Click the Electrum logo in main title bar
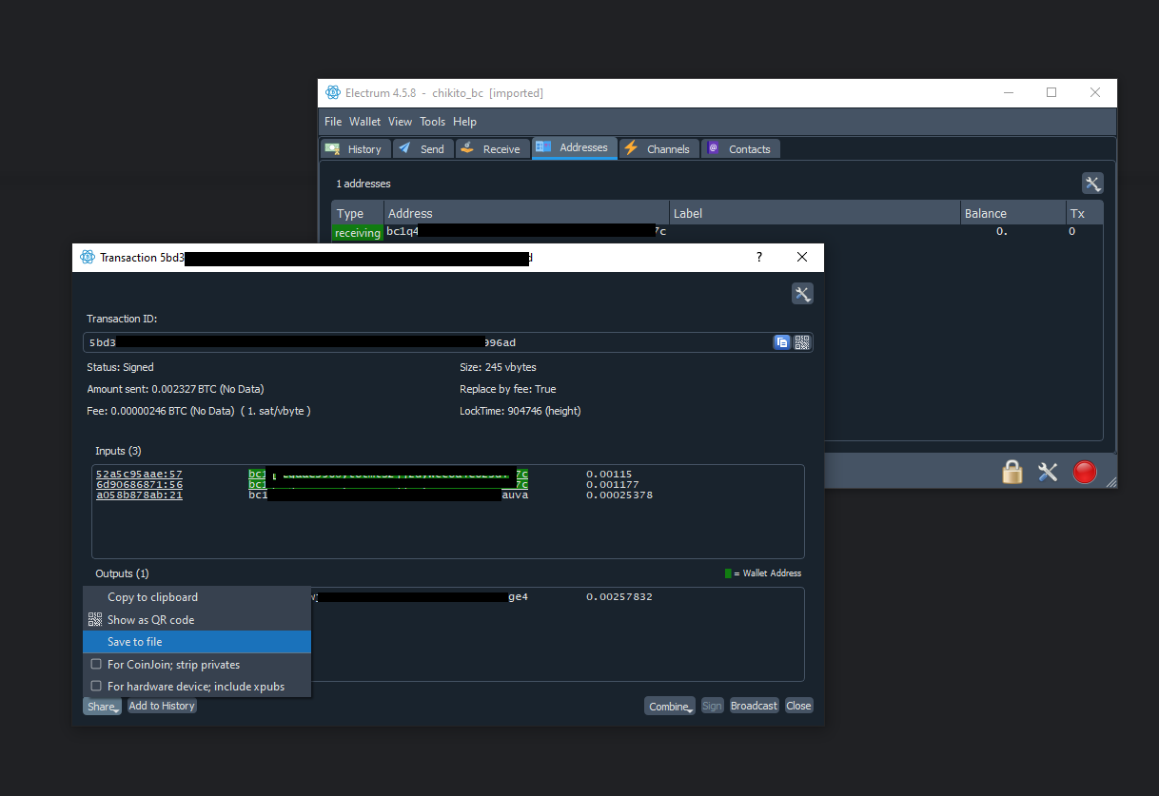Screen dimensions: 1159x796 (x=333, y=93)
